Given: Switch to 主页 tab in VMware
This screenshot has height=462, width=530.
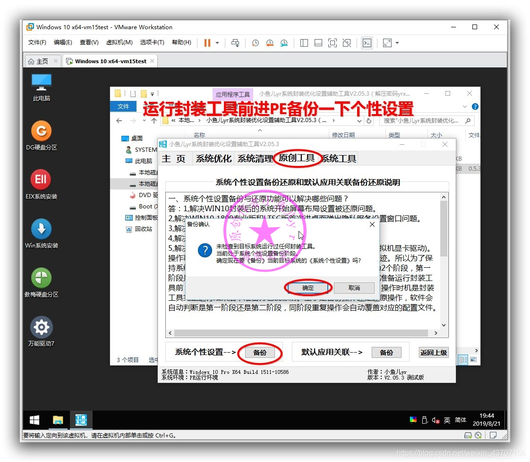Looking at the screenshot, I should click(x=42, y=61).
